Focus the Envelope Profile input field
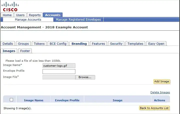Screen dimensions: 180x114 coord(59,71)
